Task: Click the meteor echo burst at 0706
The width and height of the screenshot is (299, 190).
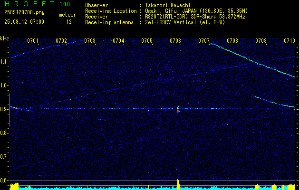Action: (178, 109)
